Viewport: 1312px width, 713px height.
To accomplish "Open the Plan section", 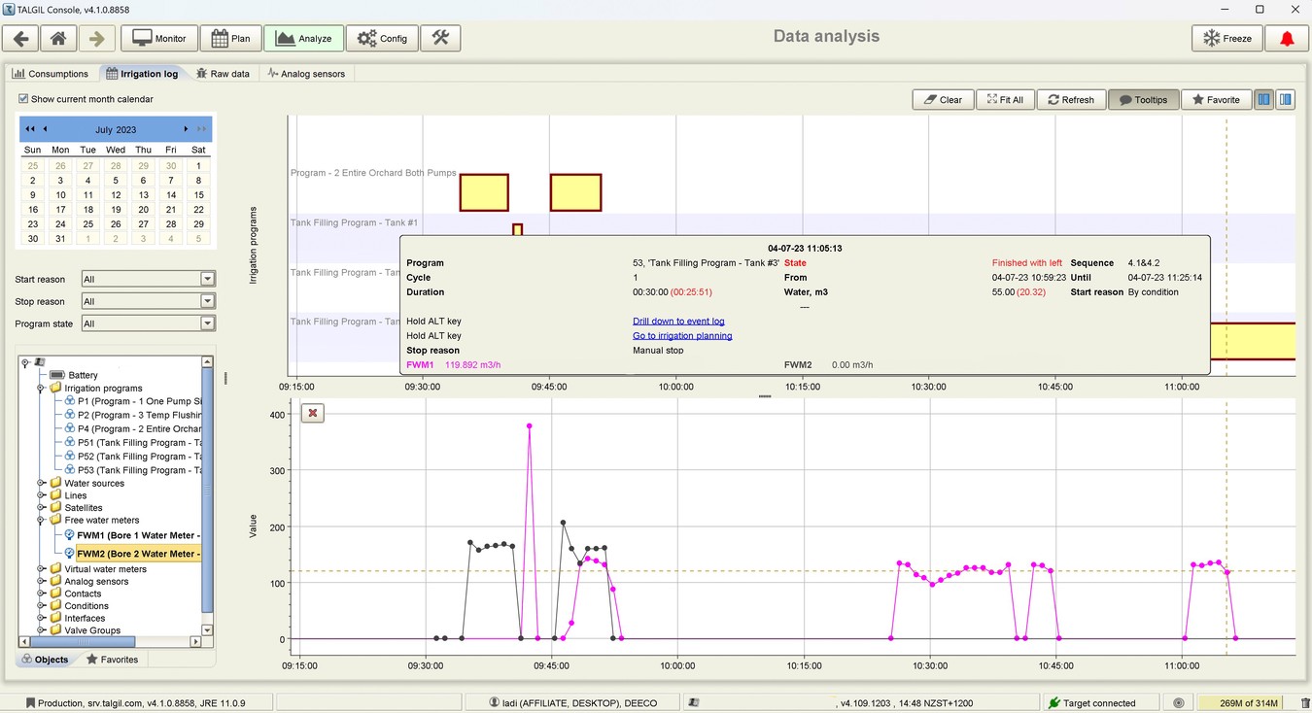I will click(x=231, y=38).
